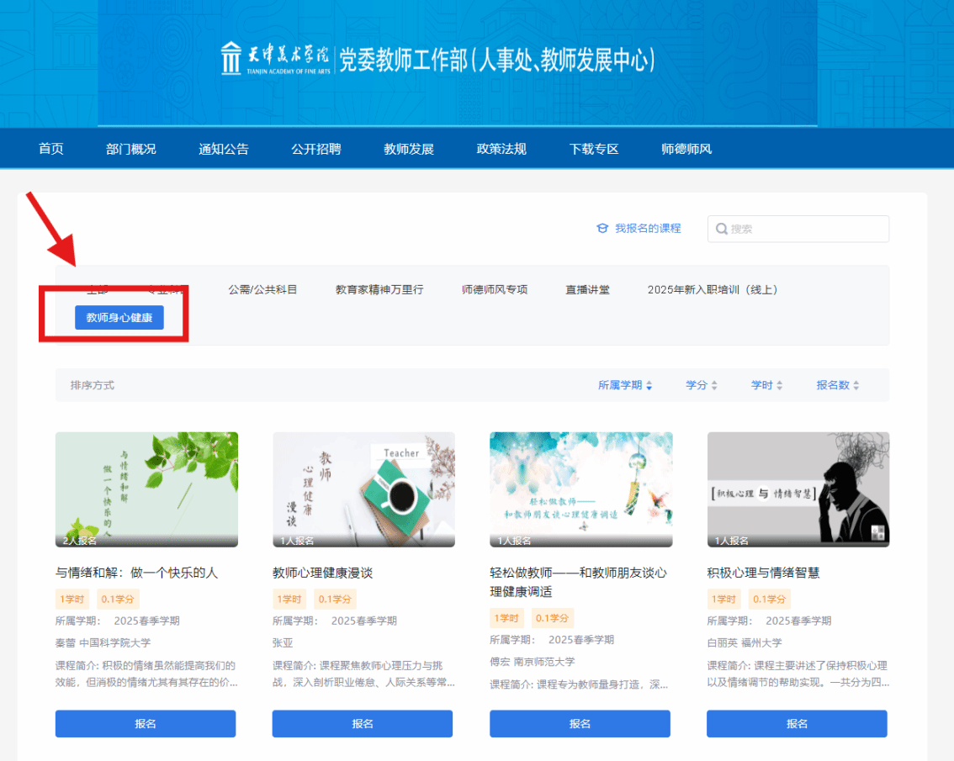Image resolution: width=954 pixels, height=761 pixels.
Task: Sort courses by 所属学期 arrows
Action: tap(649, 385)
